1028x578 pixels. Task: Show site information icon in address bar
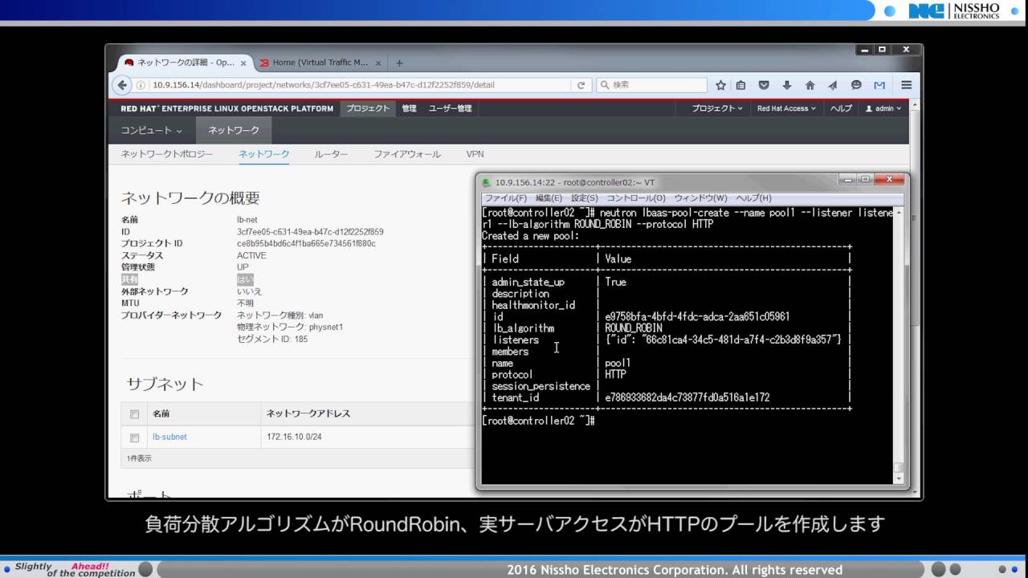[x=141, y=85]
